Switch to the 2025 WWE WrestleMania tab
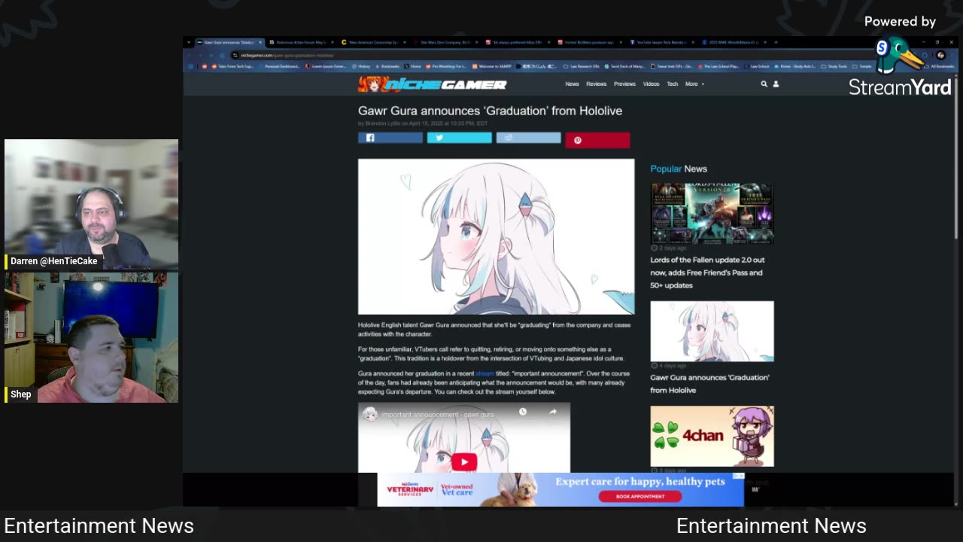 (x=733, y=42)
